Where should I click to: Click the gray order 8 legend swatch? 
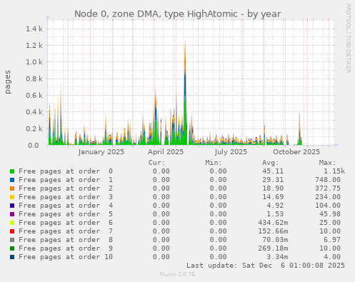point(12,240)
